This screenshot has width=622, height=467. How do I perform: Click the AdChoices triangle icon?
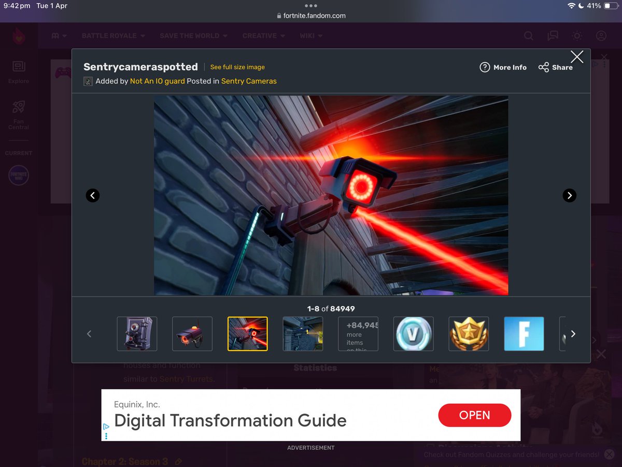pos(106,427)
